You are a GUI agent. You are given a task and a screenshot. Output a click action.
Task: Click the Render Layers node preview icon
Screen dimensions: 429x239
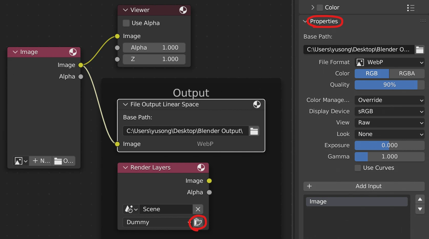tap(201, 168)
